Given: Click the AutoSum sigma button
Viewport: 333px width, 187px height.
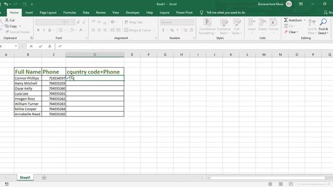Looking at the screenshot, I should coord(293,20).
